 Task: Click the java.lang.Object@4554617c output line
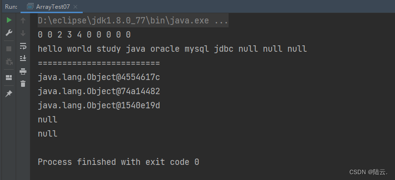pos(99,78)
